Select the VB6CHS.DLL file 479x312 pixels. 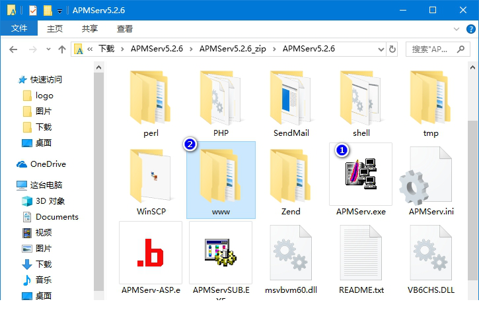431,259
